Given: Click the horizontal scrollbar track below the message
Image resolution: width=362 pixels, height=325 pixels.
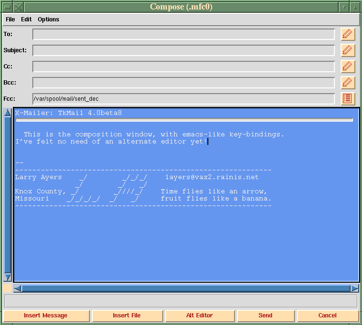Looking at the screenshot, I should tap(186, 288).
